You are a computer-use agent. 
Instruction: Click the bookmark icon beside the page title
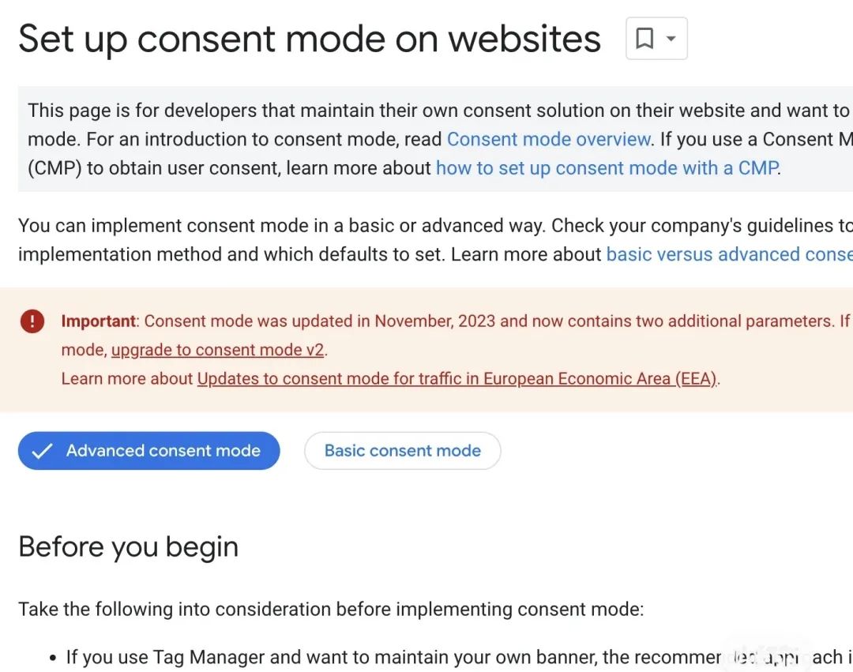(x=644, y=39)
